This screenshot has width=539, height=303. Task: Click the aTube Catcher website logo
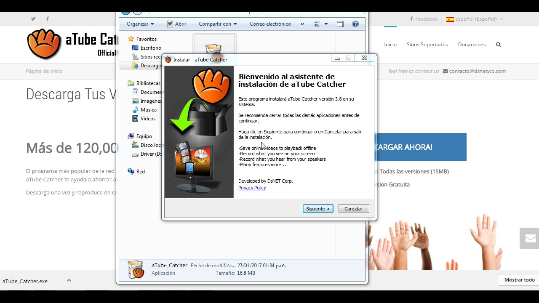coord(71,44)
